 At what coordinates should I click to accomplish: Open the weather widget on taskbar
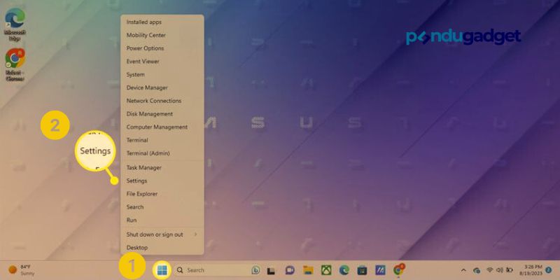[22, 270]
